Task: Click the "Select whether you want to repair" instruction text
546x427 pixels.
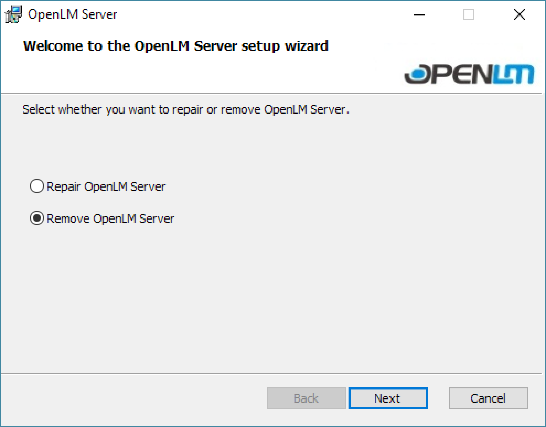Action: pyautogui.click(x=186, y=110)
